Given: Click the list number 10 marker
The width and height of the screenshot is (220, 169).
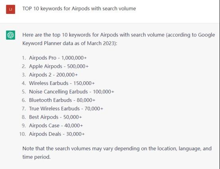Looking at the screenshot, I should (x=23, y=134).
